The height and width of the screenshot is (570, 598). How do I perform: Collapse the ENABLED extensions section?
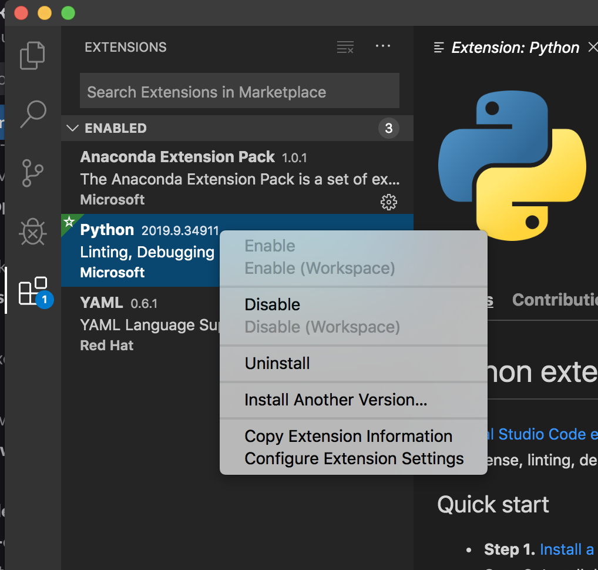point(73,128)
